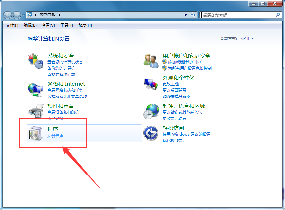Maximize the control panel window
The height and width of the screenshot is (210, 285).
pos(263,3)
